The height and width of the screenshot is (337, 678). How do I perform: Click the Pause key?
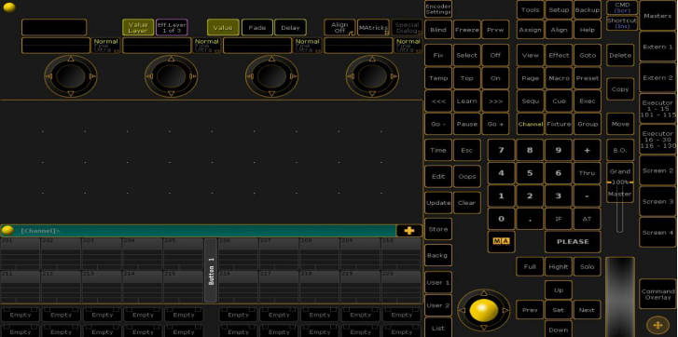point(467,124)
